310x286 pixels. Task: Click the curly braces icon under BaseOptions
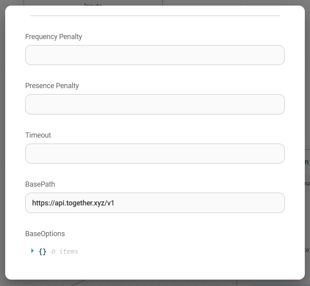[x=42, y=252]
